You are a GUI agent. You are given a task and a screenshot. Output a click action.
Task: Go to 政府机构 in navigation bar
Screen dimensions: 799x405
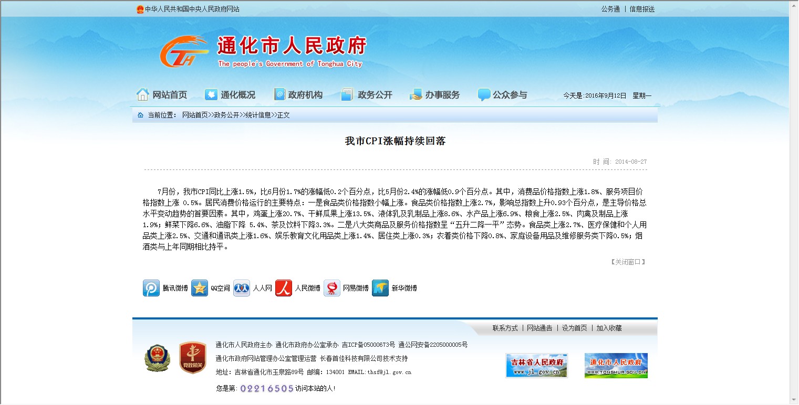(298, 95)
